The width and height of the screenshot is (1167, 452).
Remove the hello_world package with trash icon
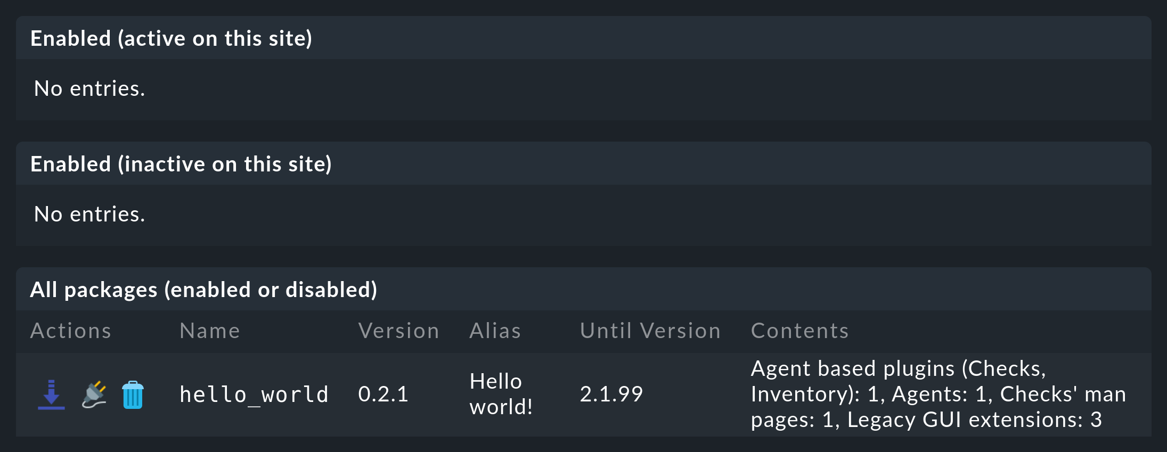(x=132, y=394)
